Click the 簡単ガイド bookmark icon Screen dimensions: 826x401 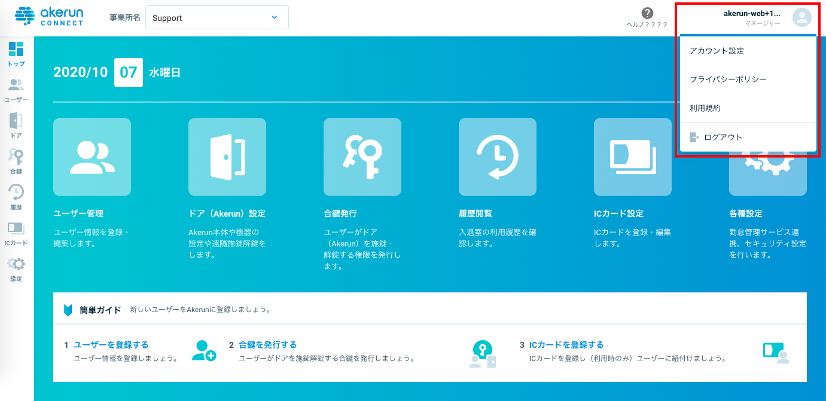point(68,310)
